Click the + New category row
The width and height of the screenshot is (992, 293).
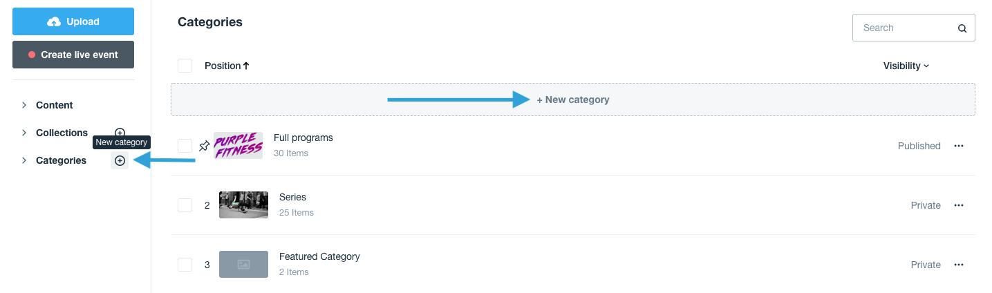pos(572,100)
